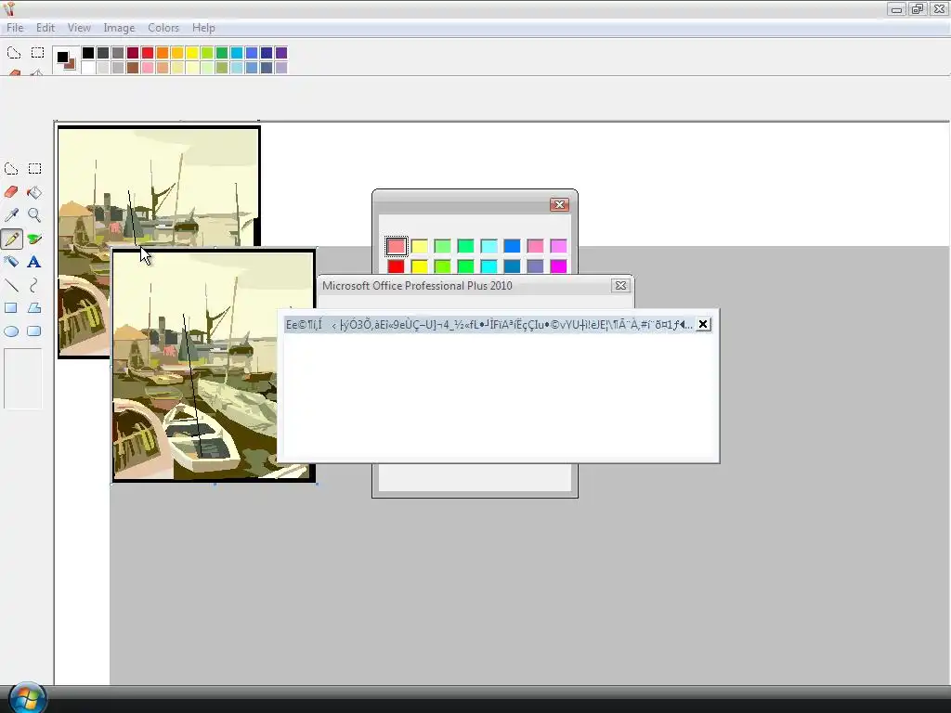Select the Magnifier zoom tool
The height and width of the screenshot is (713, 951).
tap(34, 215)
